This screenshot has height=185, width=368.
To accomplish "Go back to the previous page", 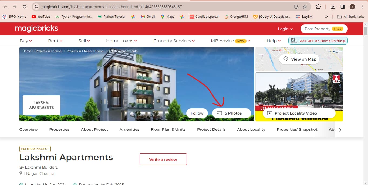I will point(5,7).
